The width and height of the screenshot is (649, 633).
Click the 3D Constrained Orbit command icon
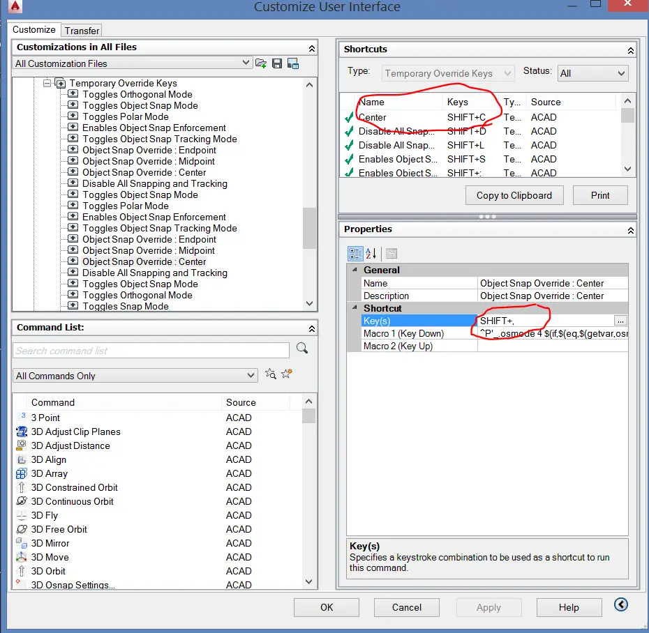tap(22, 487)
